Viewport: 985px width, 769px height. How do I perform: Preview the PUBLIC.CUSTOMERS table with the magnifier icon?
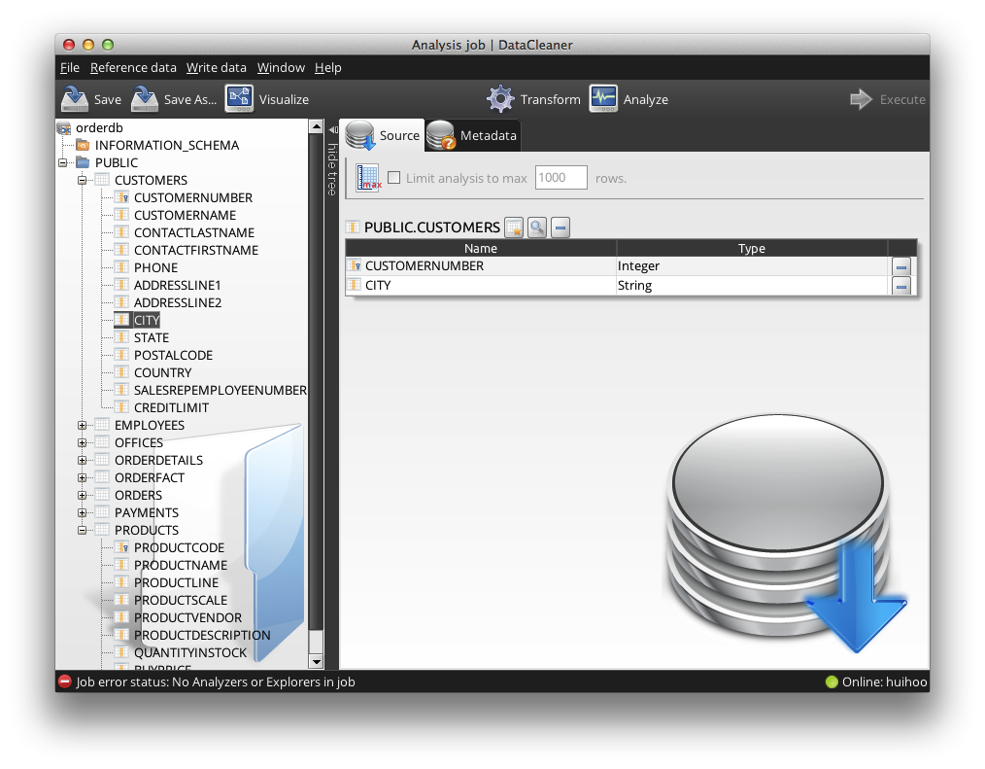tap(537, 227)
